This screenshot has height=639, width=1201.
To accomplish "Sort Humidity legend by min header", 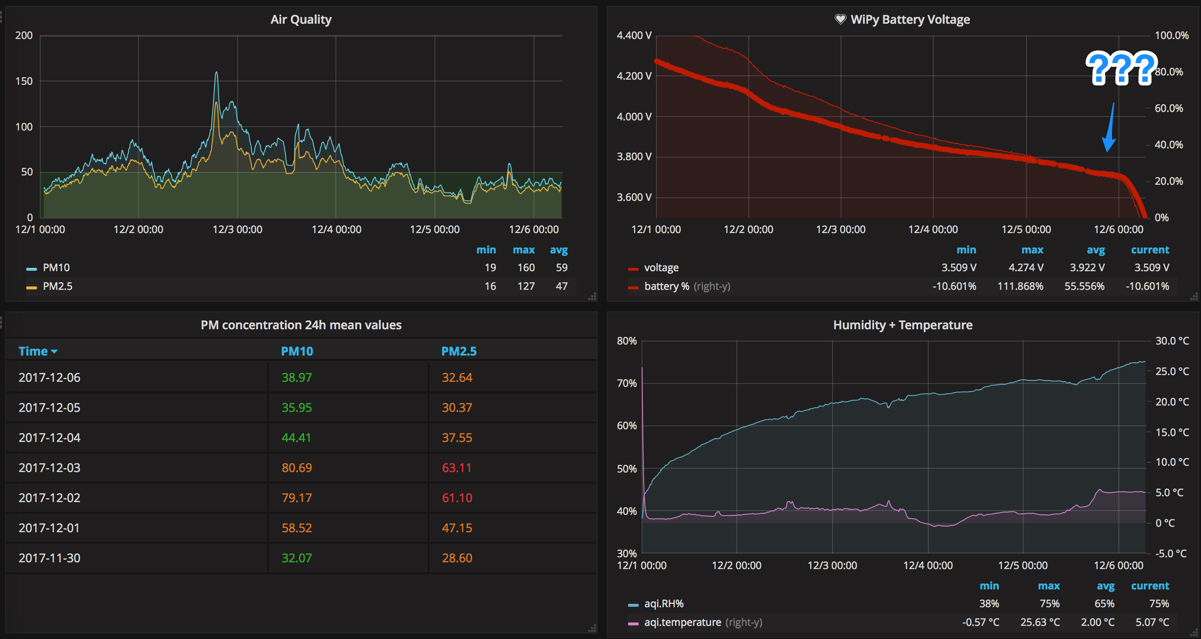I will click(x=989, y=586).
